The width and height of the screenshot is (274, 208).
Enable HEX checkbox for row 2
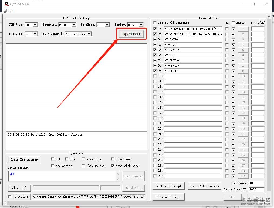coord(227,34)
